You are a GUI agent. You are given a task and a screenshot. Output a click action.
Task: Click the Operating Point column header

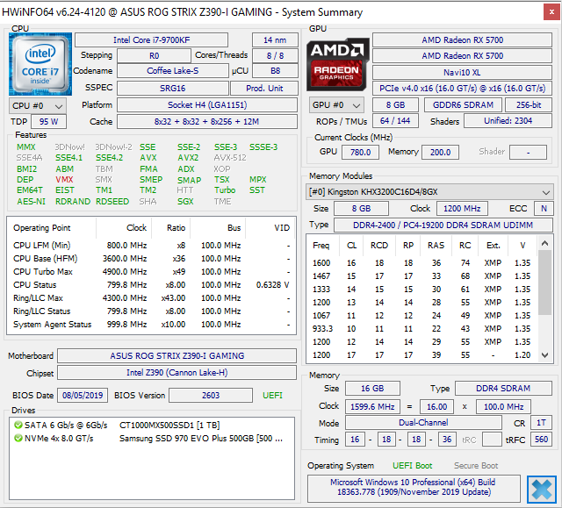point(42,228)
